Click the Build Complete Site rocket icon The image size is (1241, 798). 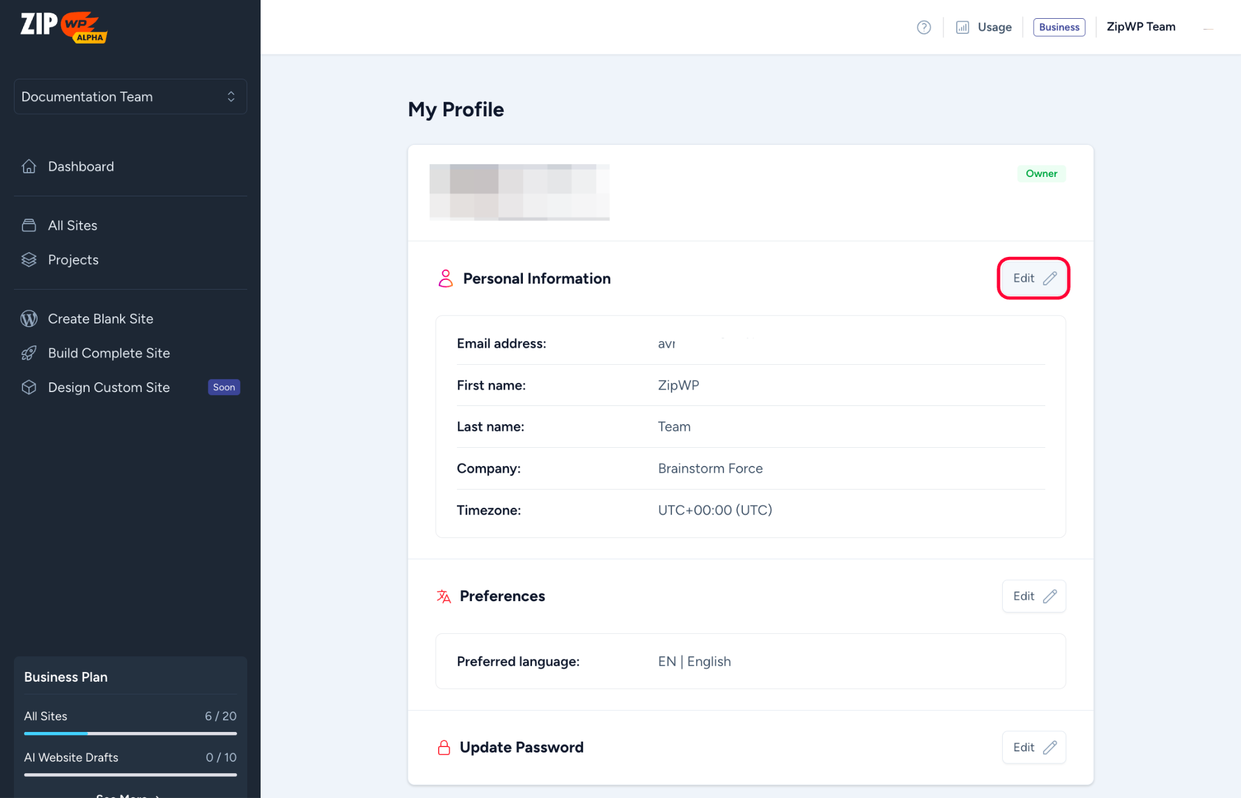point(28,353)
